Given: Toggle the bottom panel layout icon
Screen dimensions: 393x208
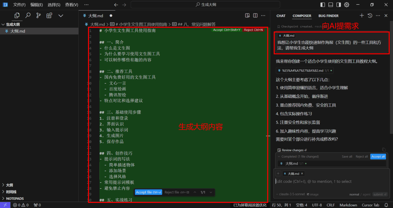Looking at the screenshot, I should (330, 4).
